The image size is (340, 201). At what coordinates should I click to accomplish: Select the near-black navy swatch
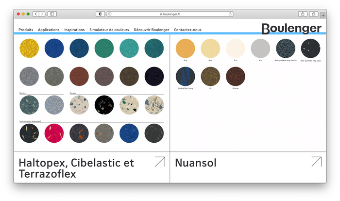pos(154,76)
